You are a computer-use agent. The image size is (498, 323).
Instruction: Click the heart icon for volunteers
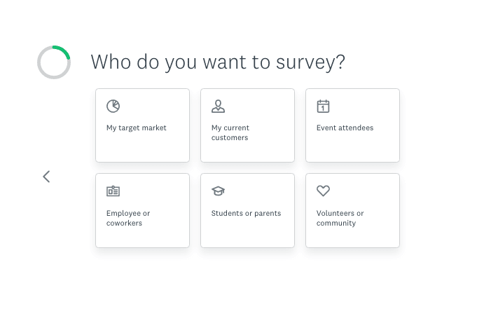point(323,191)
